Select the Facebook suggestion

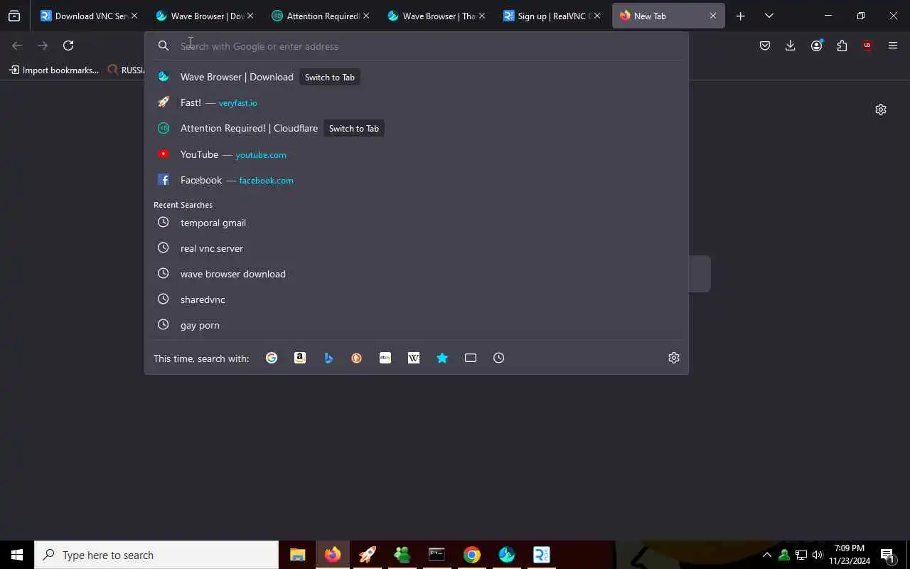(x=416, y=180)
